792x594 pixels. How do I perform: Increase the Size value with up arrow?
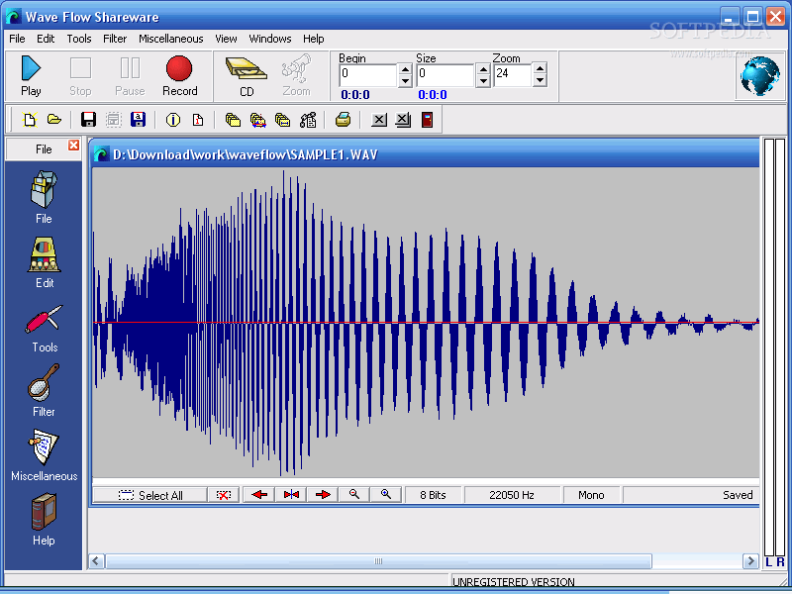click(483, 69)
